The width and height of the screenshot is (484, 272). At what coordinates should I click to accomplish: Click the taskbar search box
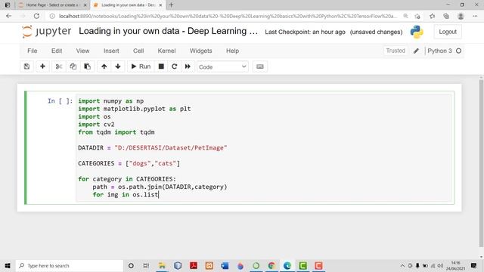coord(70,265)
